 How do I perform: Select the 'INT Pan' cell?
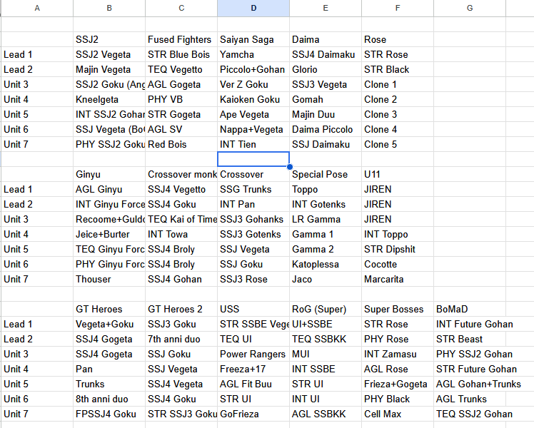coord(253,204)
